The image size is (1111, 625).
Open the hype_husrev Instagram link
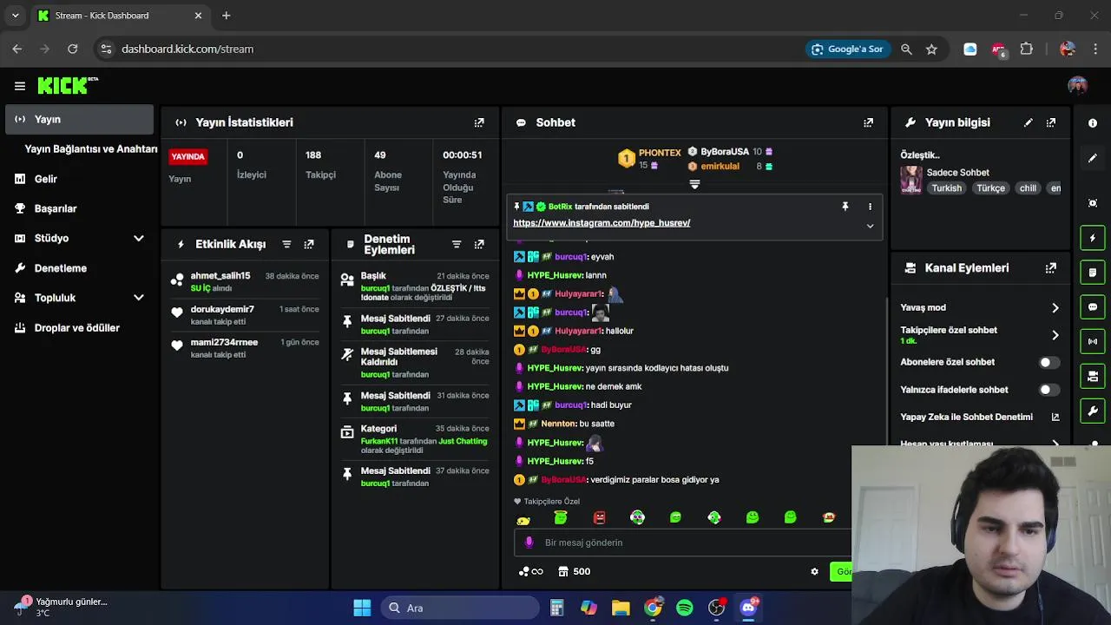602,223
